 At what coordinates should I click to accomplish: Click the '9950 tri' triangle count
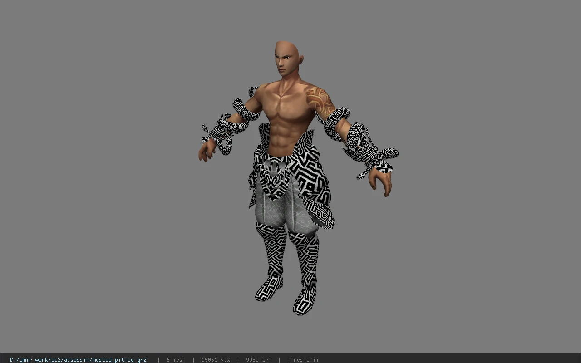(258, 360)
